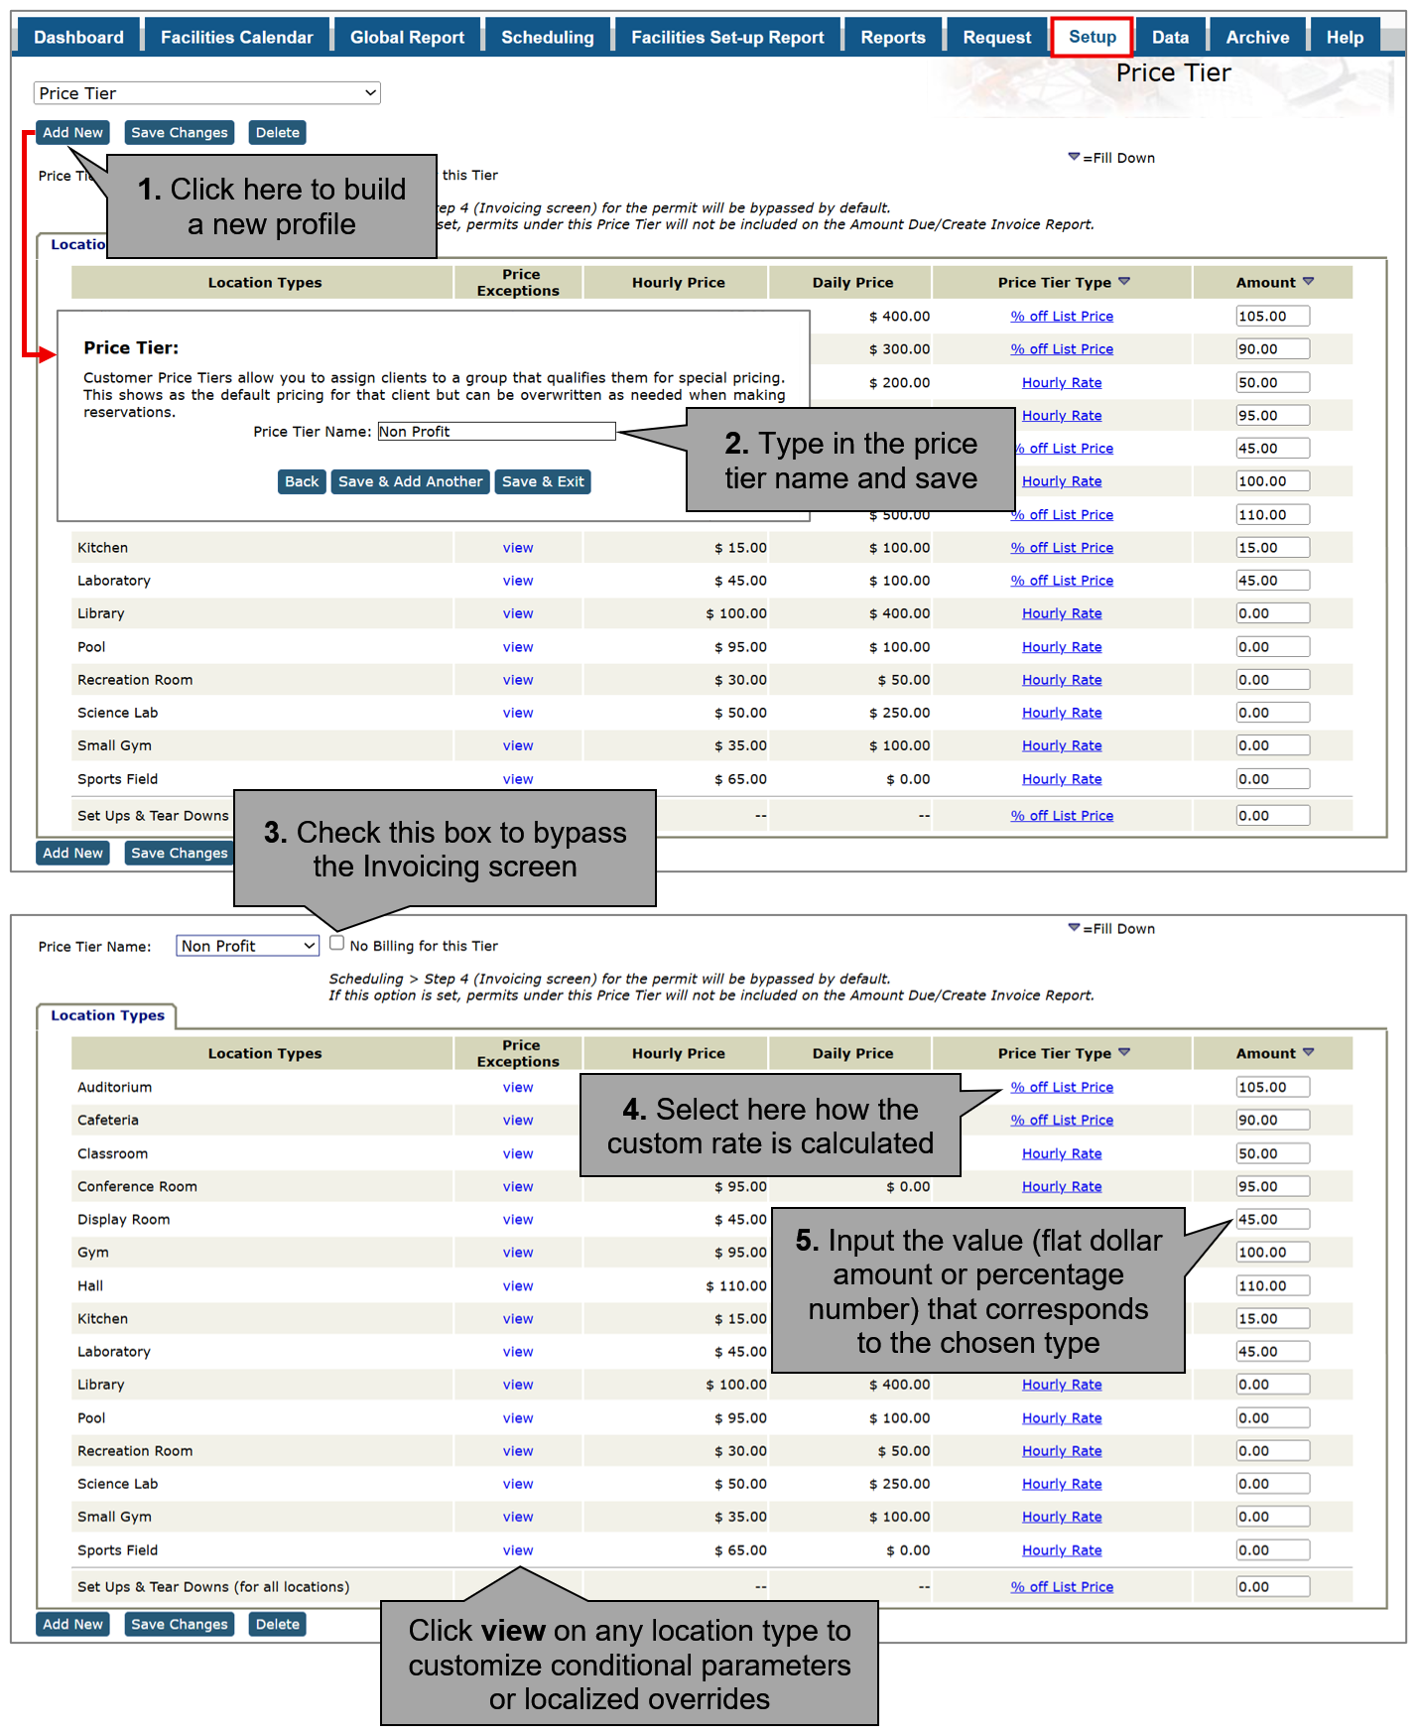Viewport: 1417px width, 1736px height.
Task: Click the Cafeteria row Amount field showing 90.00
Action: pyautogui.click(x=1272, y=1120)
